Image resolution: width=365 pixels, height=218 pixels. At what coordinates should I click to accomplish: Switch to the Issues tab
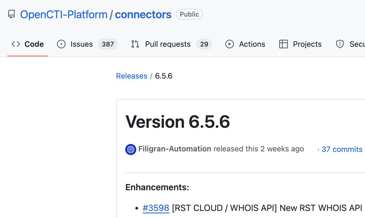(x=81, y=44)
